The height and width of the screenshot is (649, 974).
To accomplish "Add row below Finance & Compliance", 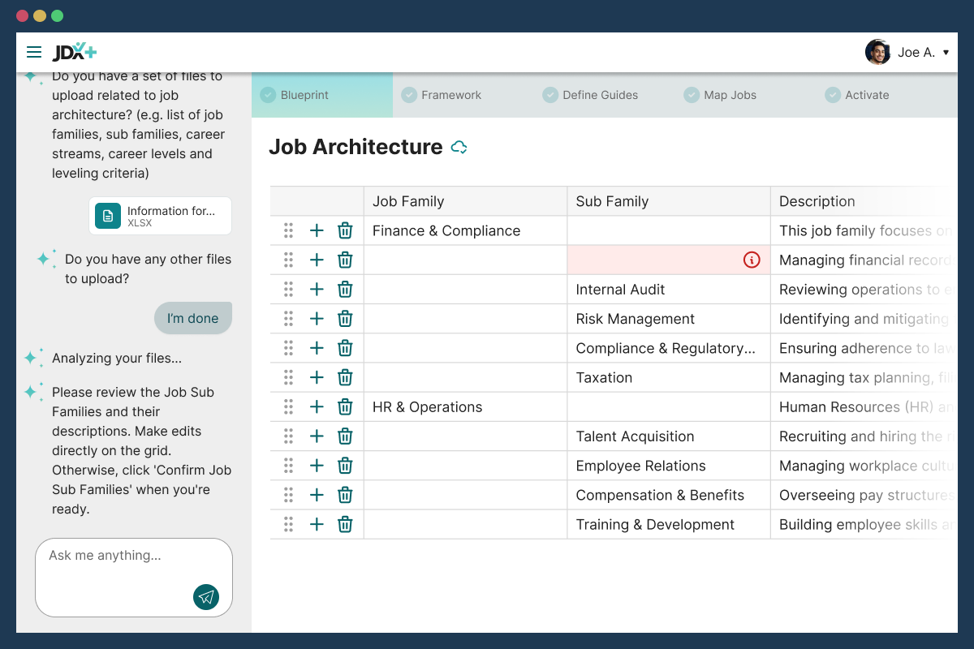I will point(317,230).
